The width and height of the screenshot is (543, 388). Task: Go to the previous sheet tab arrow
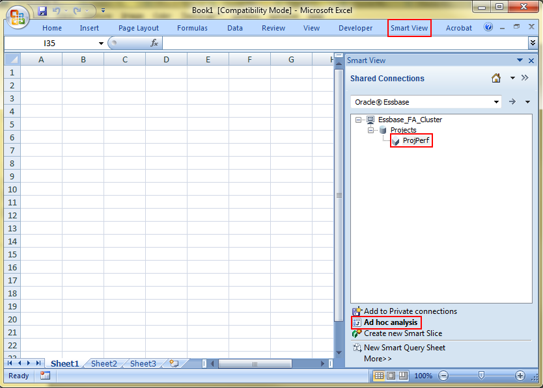click(x=20, y=363)
